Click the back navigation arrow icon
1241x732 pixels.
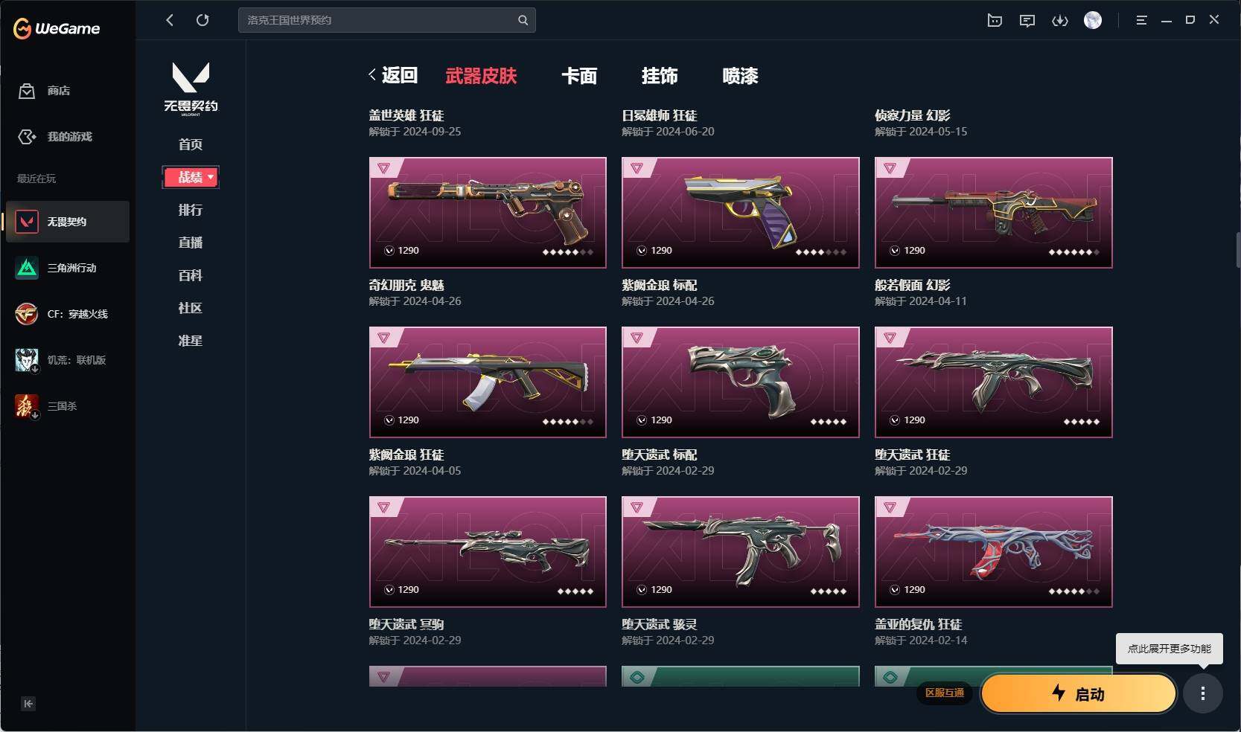[170, 20]
